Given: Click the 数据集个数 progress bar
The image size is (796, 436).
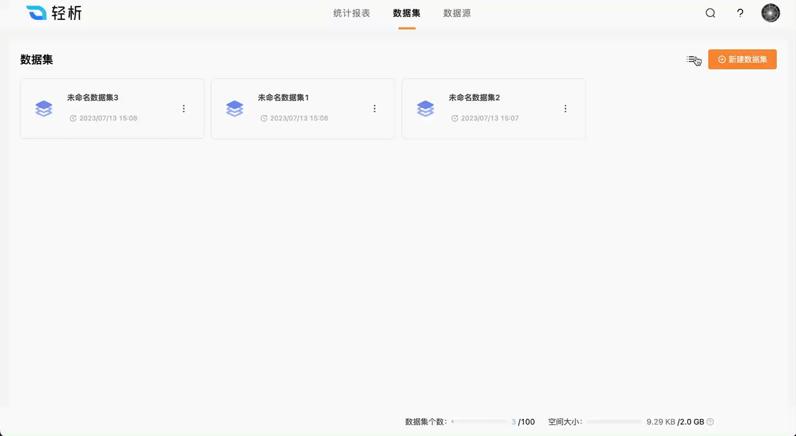Looking at the screenshot, I should tap(479, 422).
